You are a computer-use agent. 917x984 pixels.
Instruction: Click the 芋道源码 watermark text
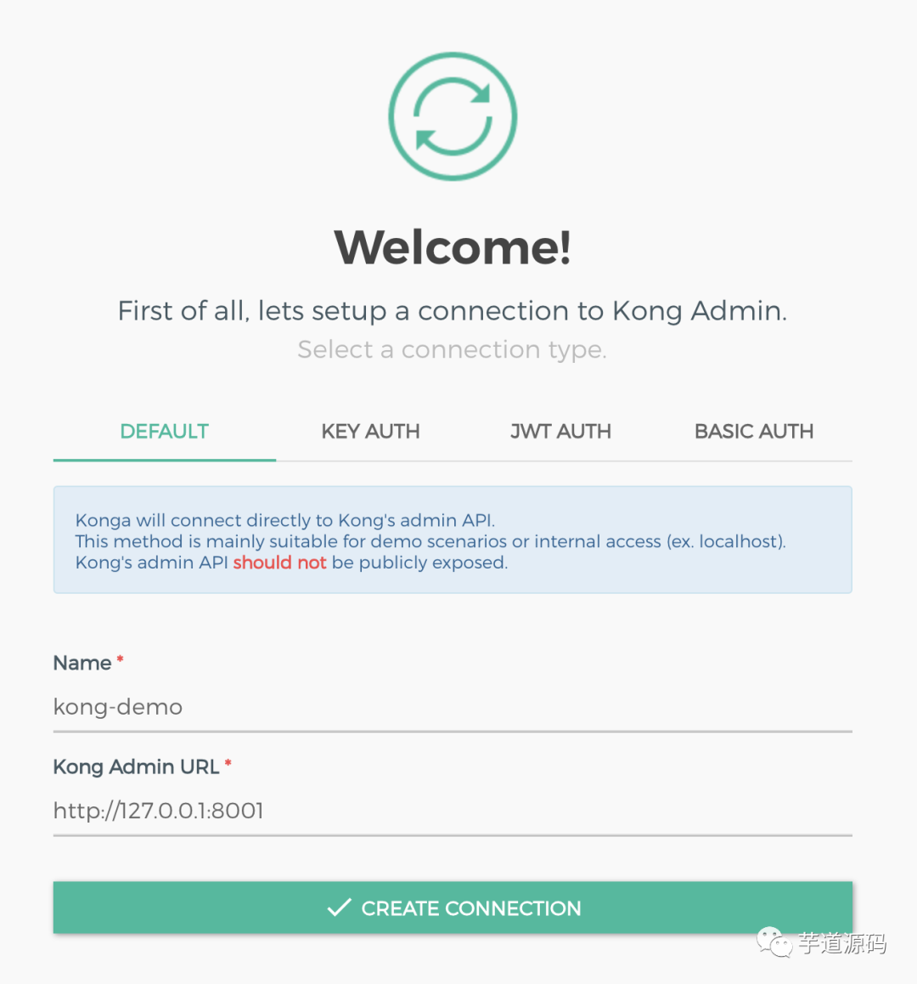coord(841,943)
